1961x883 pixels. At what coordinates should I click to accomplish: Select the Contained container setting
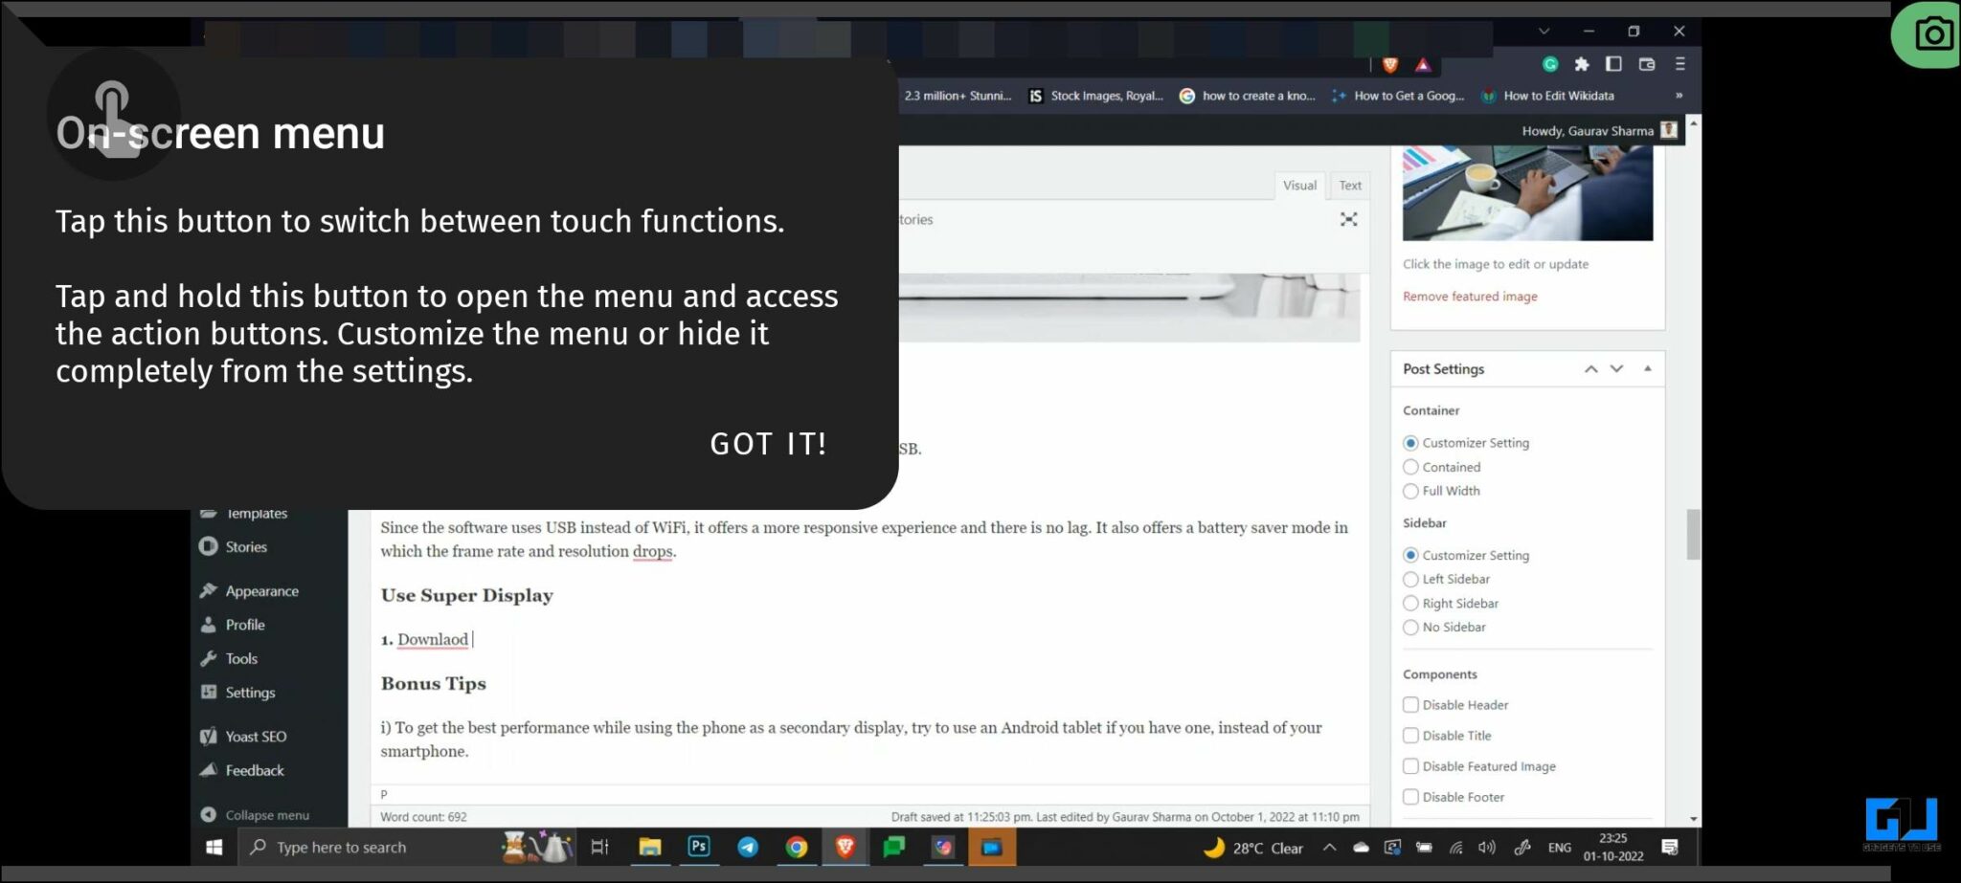click(1410, 467)
